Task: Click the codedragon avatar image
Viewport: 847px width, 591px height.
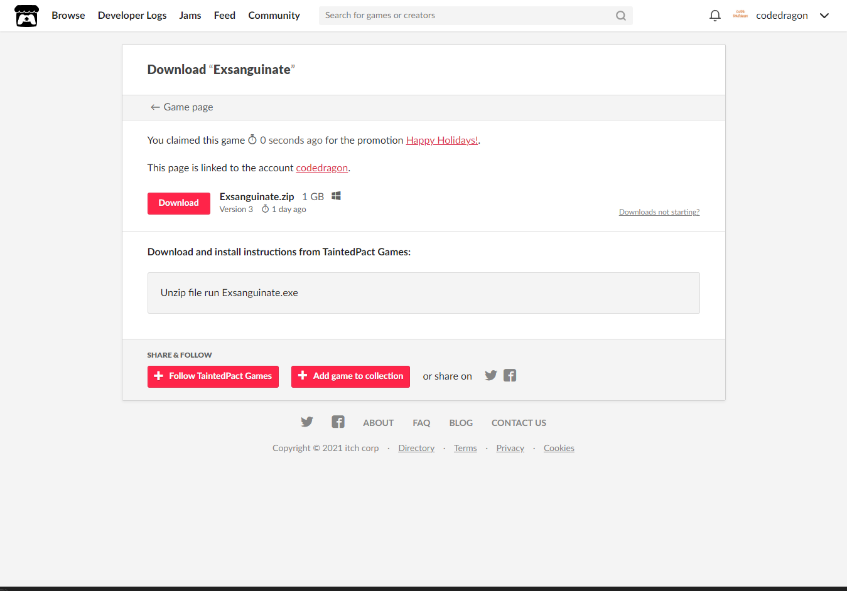Action: [x=740, y=15]
